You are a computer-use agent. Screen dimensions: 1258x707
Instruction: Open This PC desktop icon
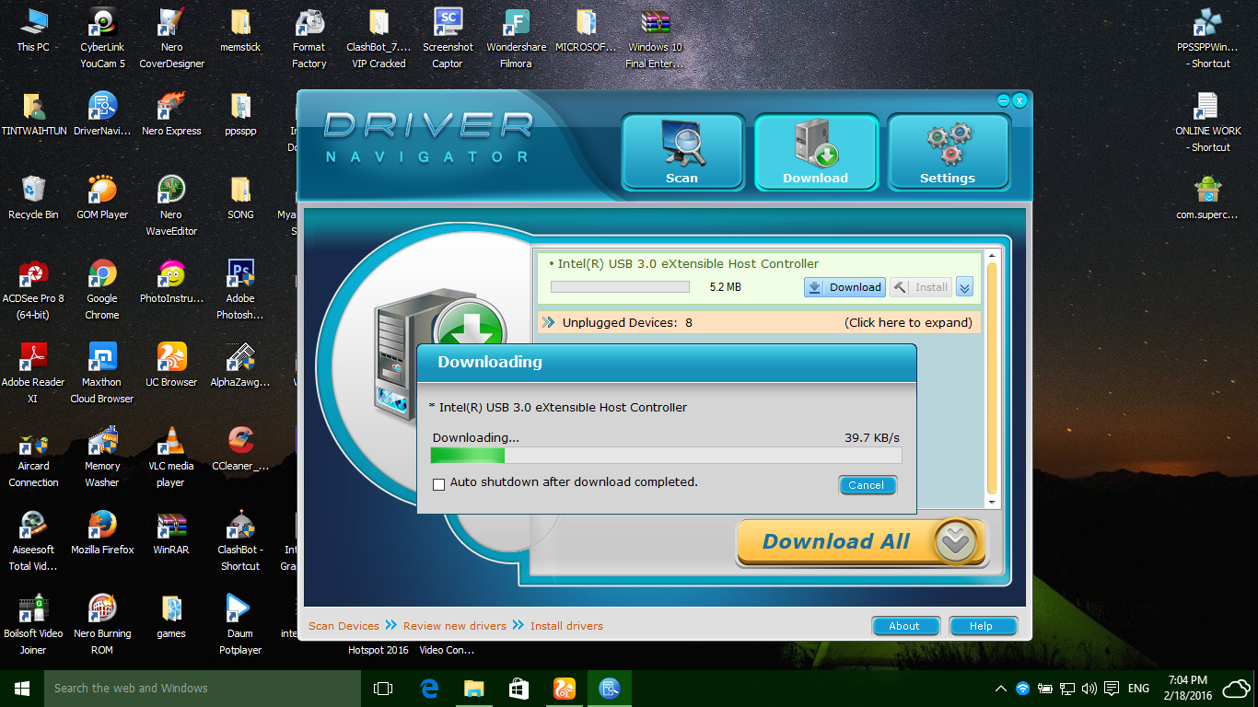[x=33, y=30]
